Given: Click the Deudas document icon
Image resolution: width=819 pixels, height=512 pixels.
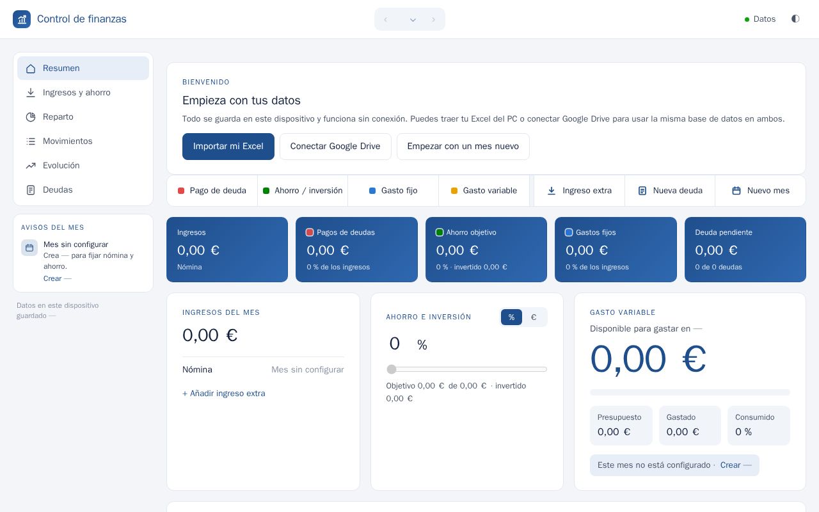Looking at the screenshot, I should coord(31,190).
